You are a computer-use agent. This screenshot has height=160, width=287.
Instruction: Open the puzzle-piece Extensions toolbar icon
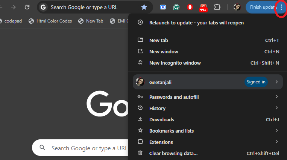coord(217,7)
